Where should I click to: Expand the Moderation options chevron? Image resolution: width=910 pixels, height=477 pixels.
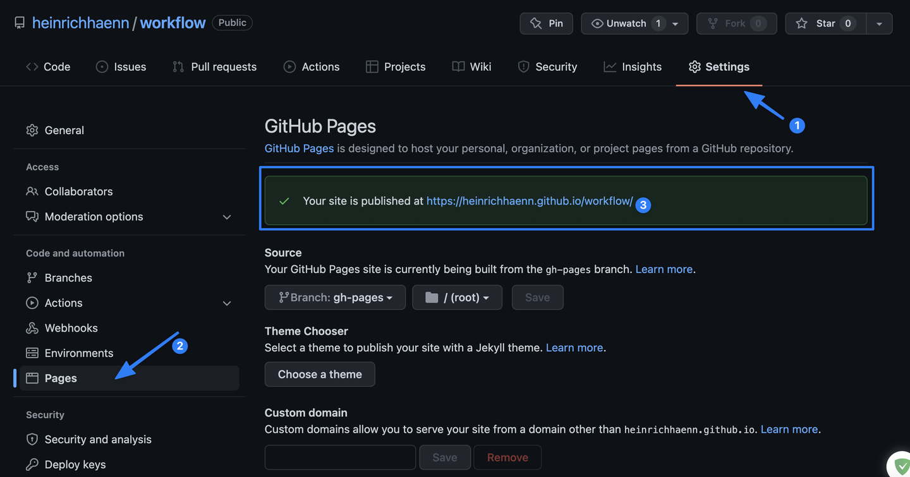pos(227,217)
